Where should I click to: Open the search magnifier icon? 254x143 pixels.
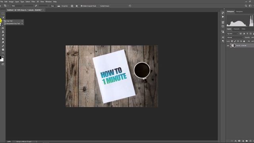point(246,6)
